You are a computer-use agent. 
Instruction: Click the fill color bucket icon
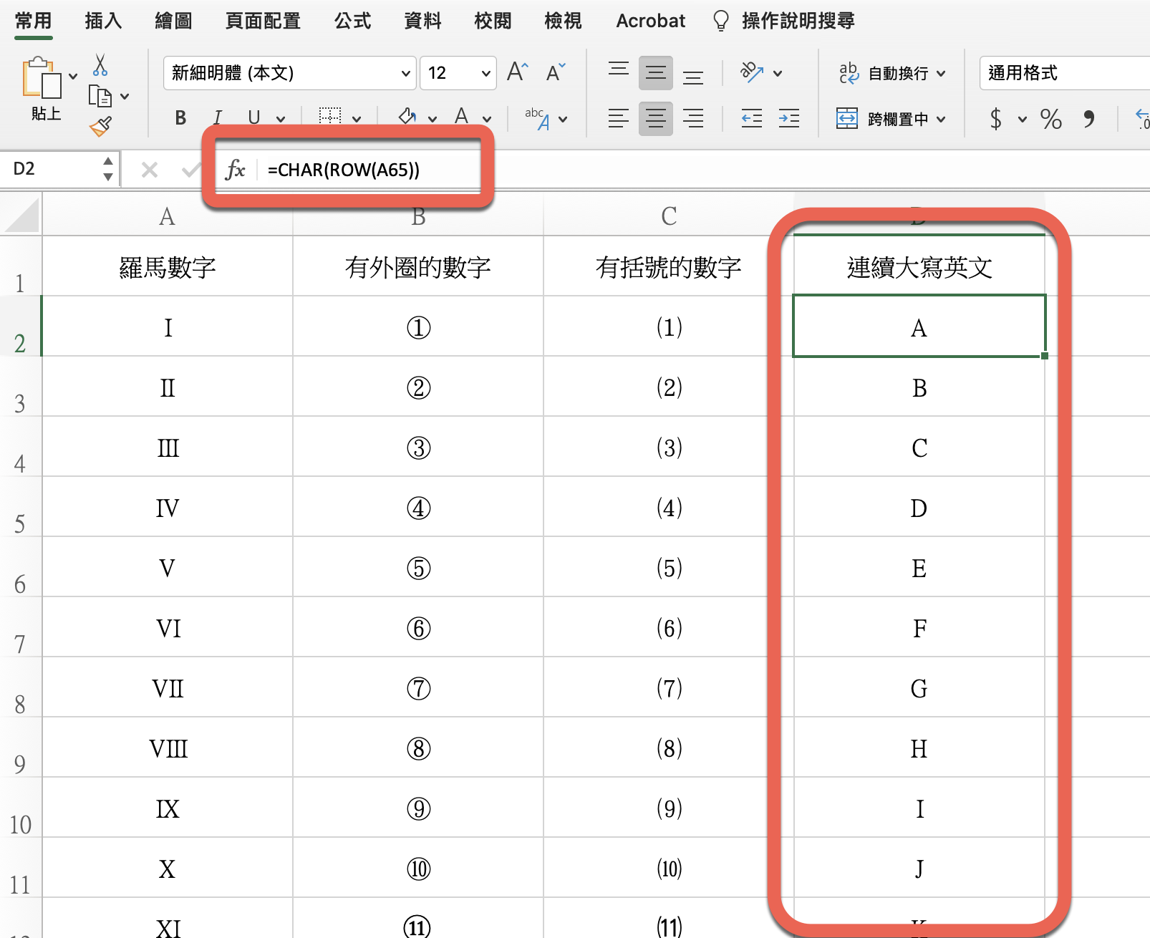pos(408,117)
